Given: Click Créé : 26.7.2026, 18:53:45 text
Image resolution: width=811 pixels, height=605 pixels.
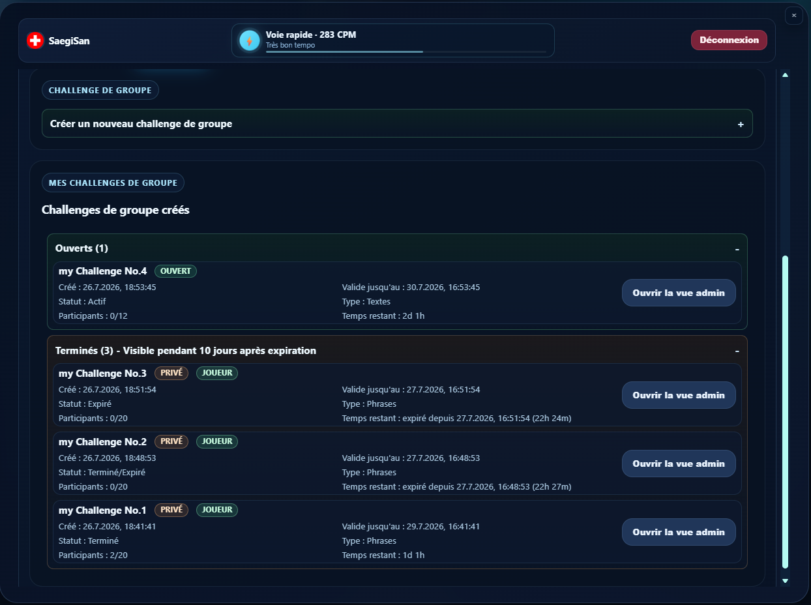Looking at the screenshot, I should (x=108, y=288).
